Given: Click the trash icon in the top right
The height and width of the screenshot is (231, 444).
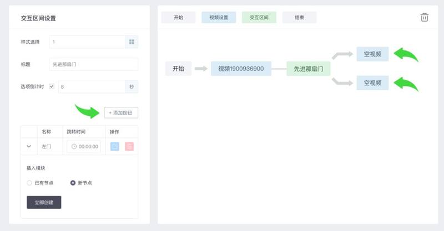Looking at the screenshot, I should (425, 17).
